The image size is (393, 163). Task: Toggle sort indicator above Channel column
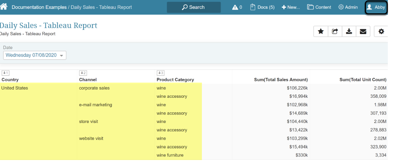point(83,73)
